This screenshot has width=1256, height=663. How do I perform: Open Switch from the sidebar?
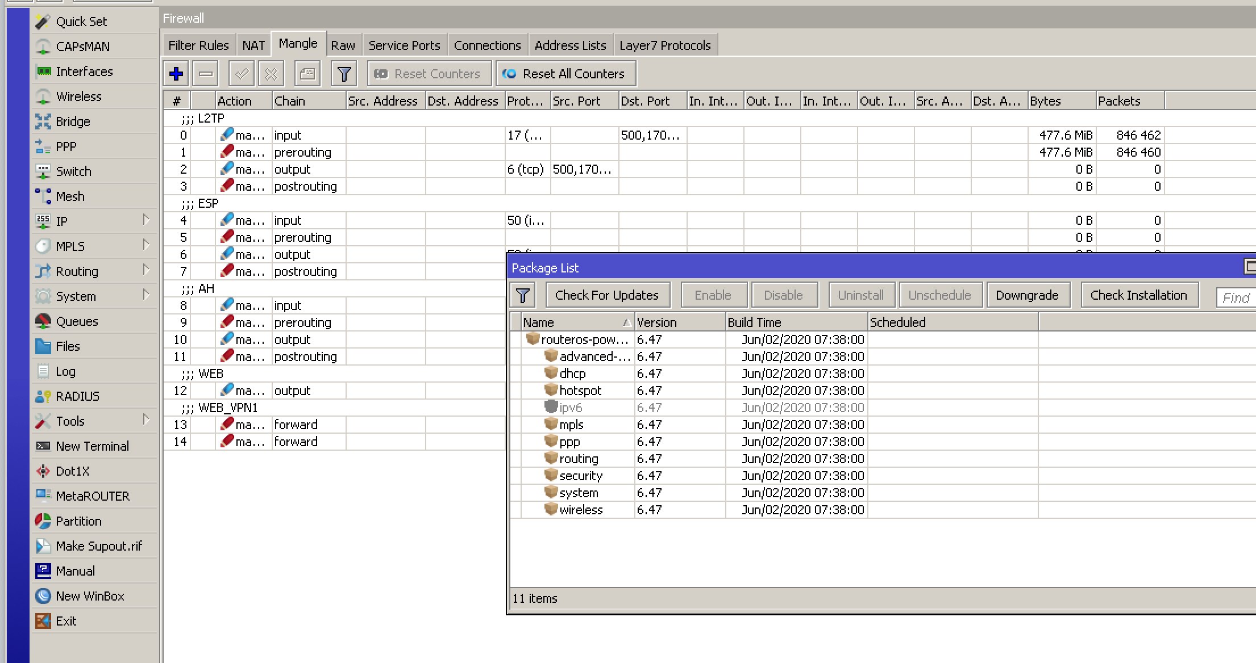coord(94,171)
